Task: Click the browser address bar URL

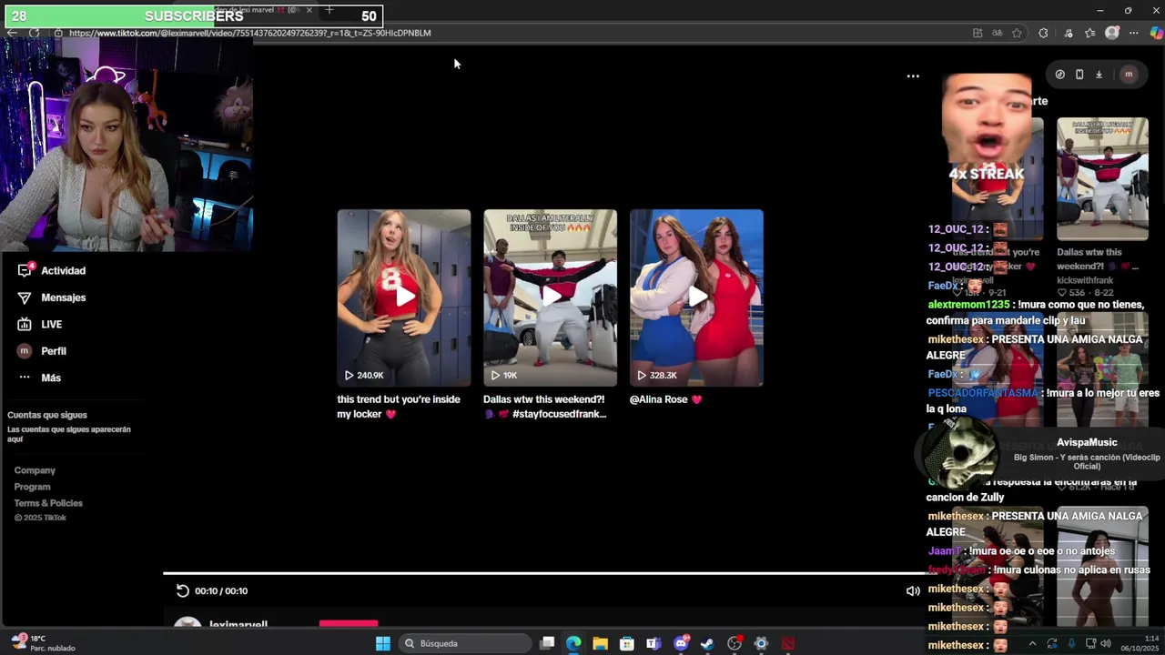Action: (249, 33)
